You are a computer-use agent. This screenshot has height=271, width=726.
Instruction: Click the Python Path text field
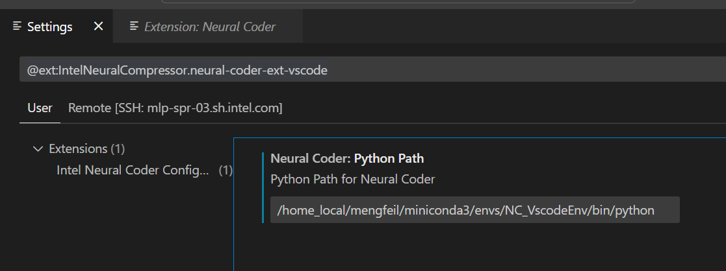[474, 210]
